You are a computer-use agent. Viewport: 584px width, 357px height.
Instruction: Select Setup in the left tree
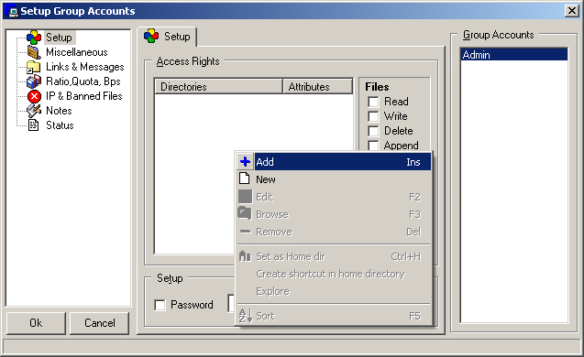pos(59,38)
